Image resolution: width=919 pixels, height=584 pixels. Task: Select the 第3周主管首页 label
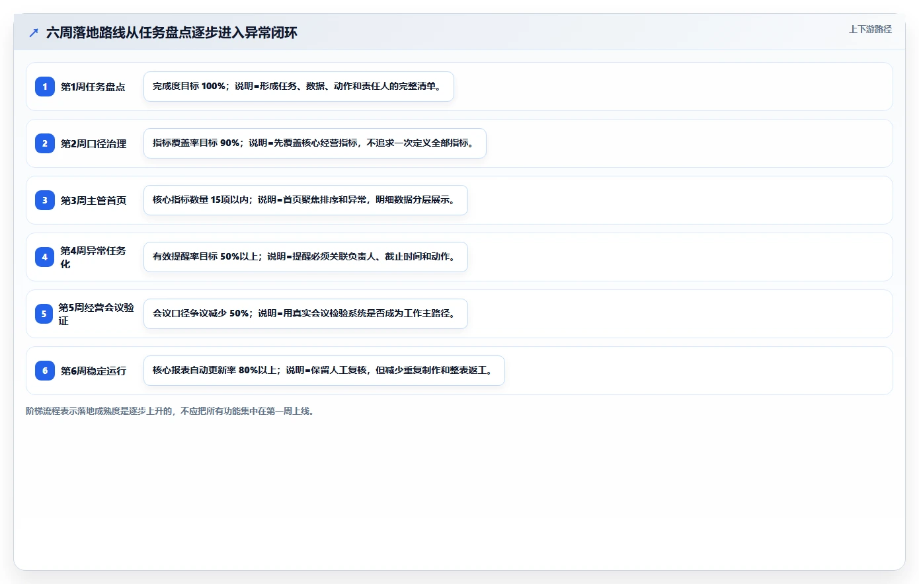(x=94, y=200)
